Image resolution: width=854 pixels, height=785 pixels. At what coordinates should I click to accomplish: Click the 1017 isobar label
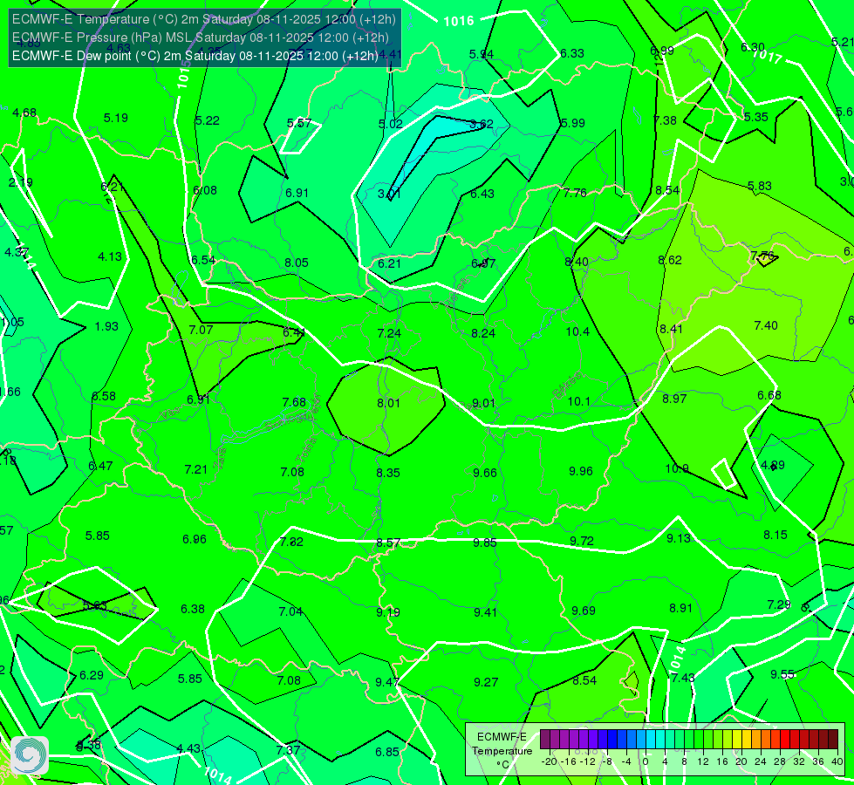pyautogui.click(x=767, y=56)
